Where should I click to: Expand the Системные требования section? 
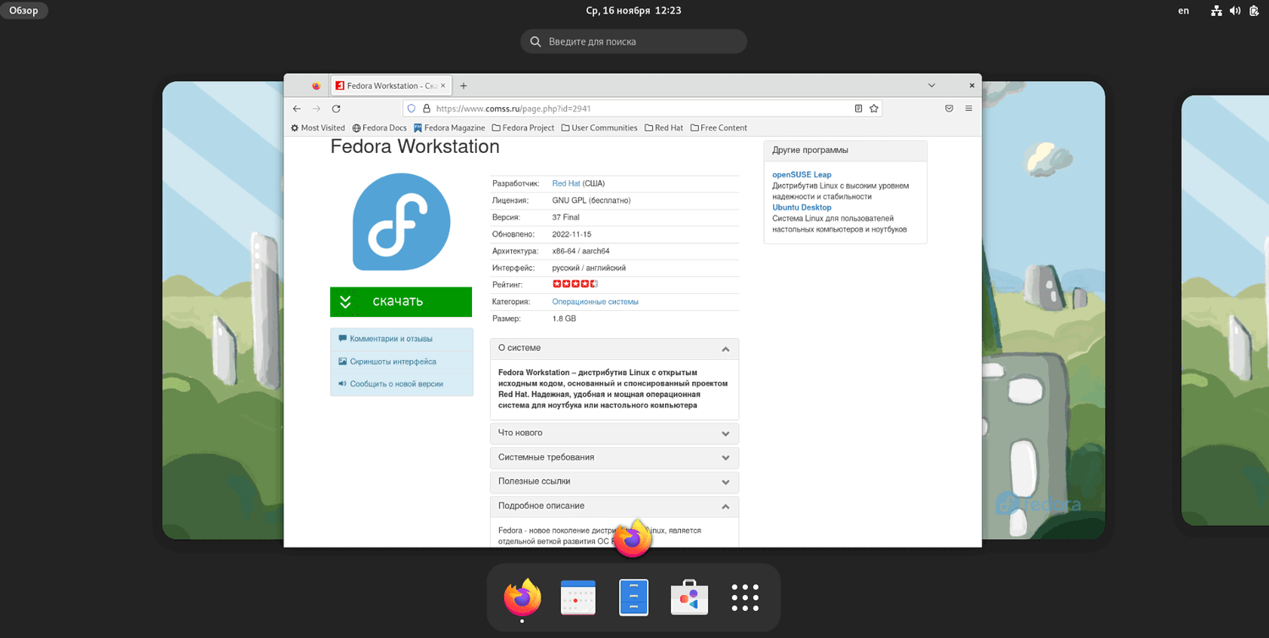(x=614, y=457)
